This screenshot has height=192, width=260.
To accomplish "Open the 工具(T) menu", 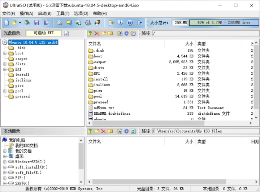I will click(x=63, y=14).
